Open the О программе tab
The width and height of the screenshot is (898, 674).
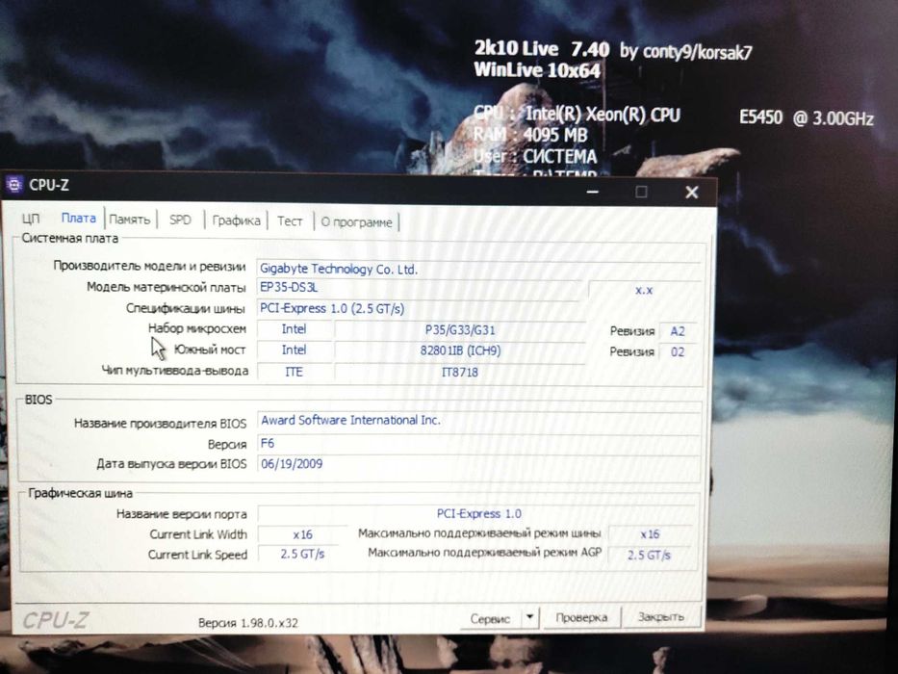[x=356, y=221]
